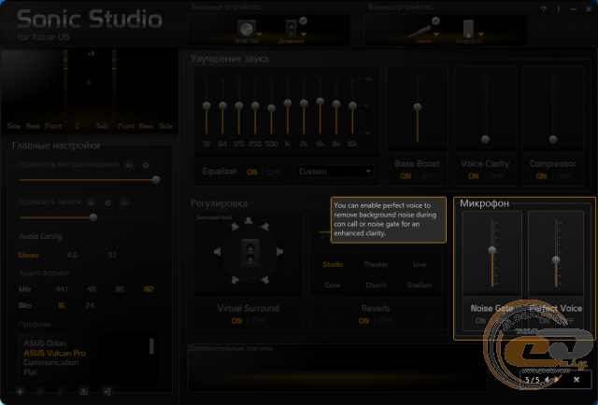This screenshot has width=598, height=405.
Task: Go to previous tutorial step arrow
Action: 548,380
